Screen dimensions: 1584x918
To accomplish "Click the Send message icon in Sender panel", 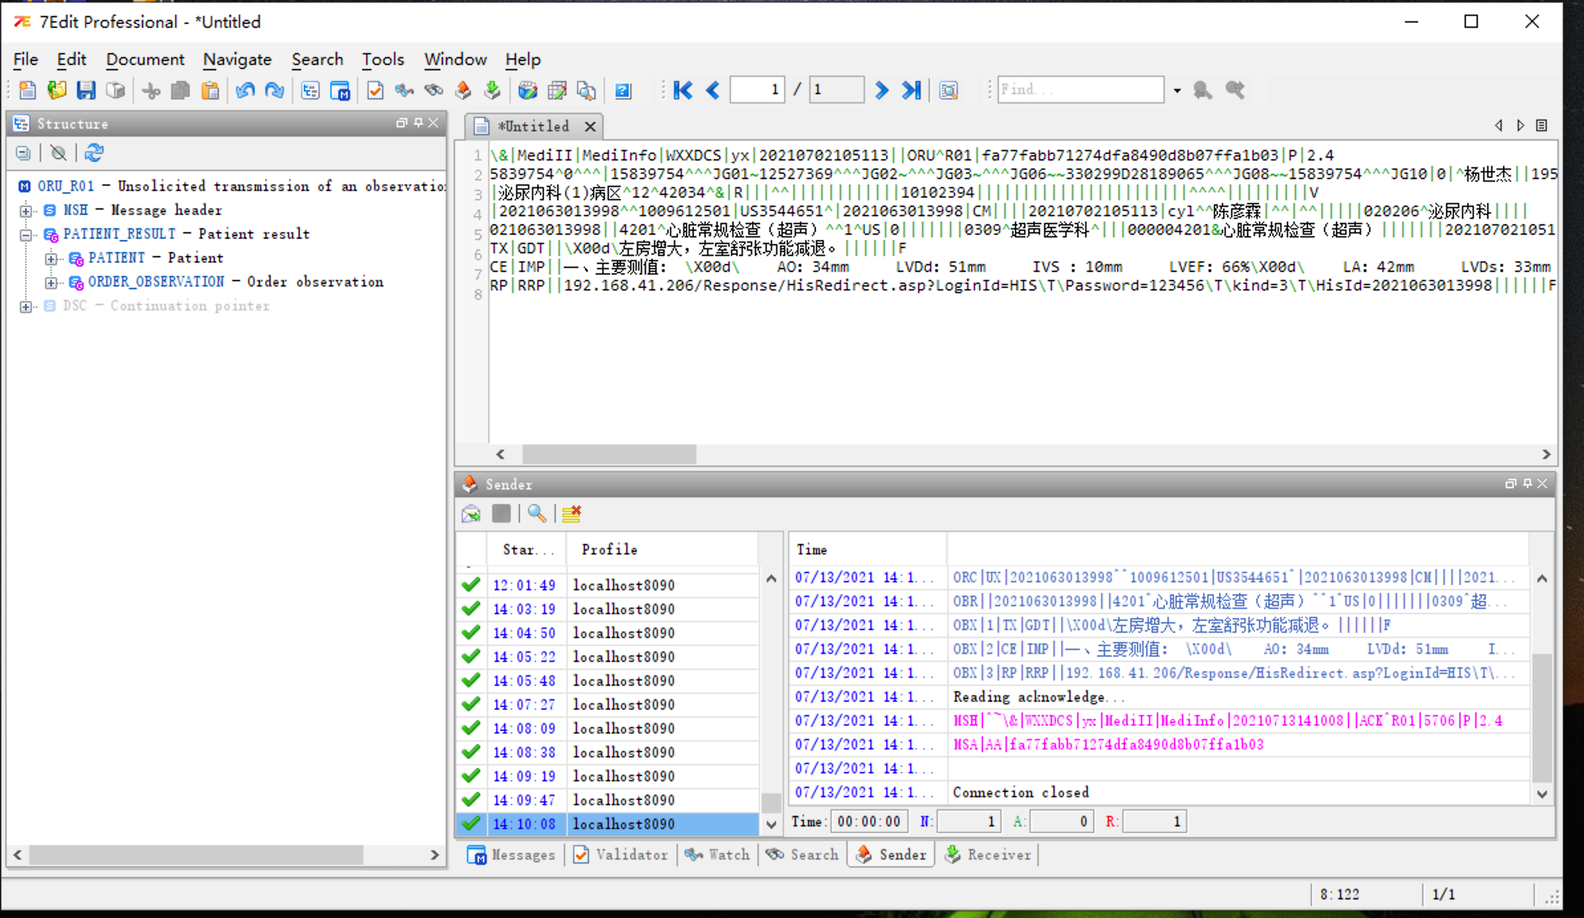I will pos(471,514).
